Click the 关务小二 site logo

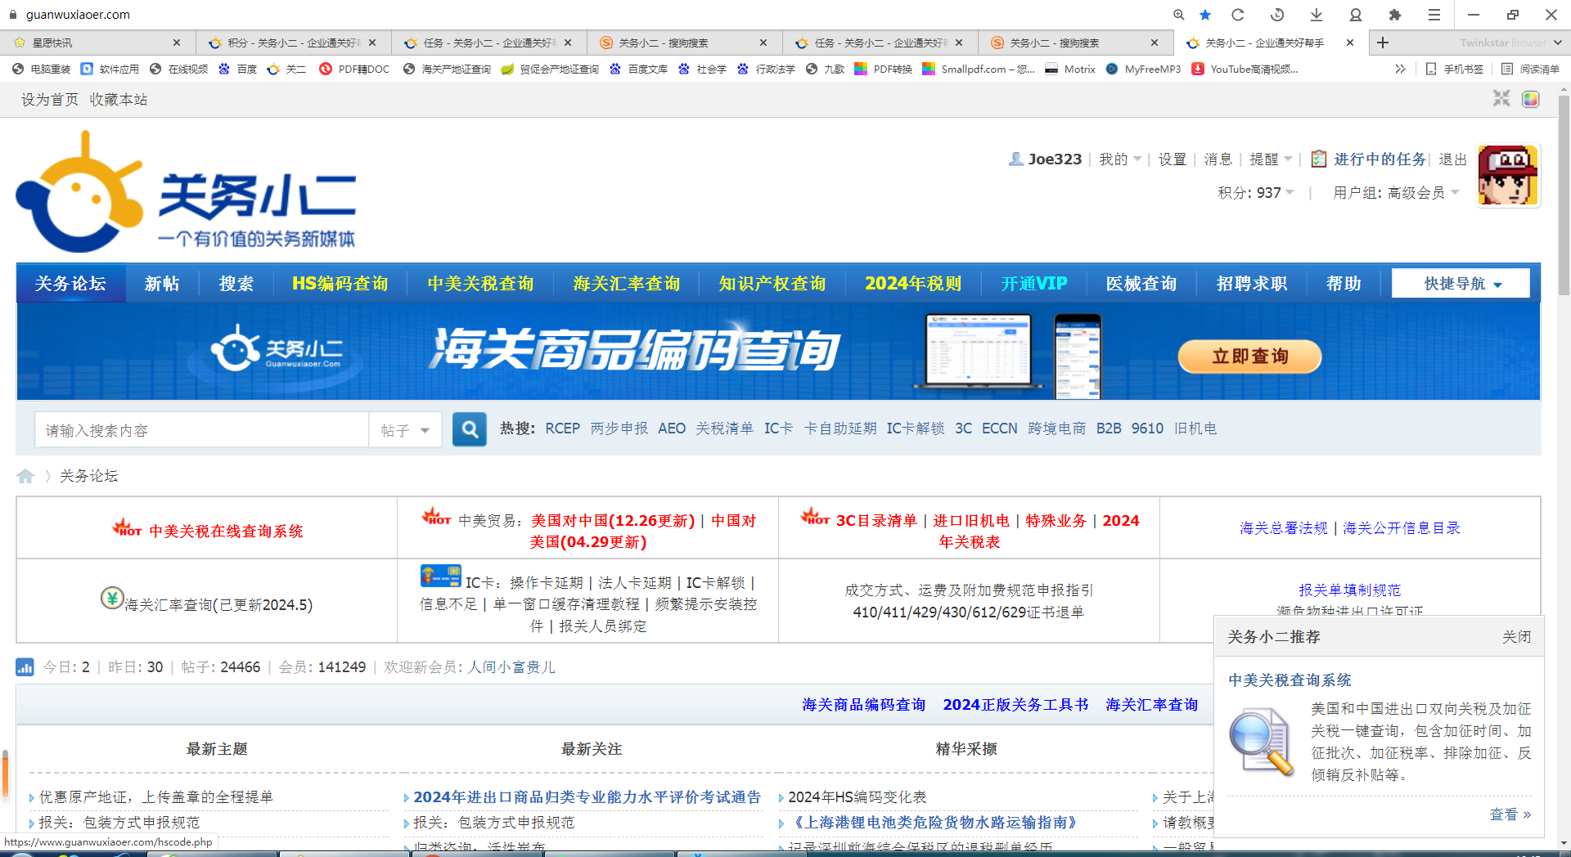187,191
